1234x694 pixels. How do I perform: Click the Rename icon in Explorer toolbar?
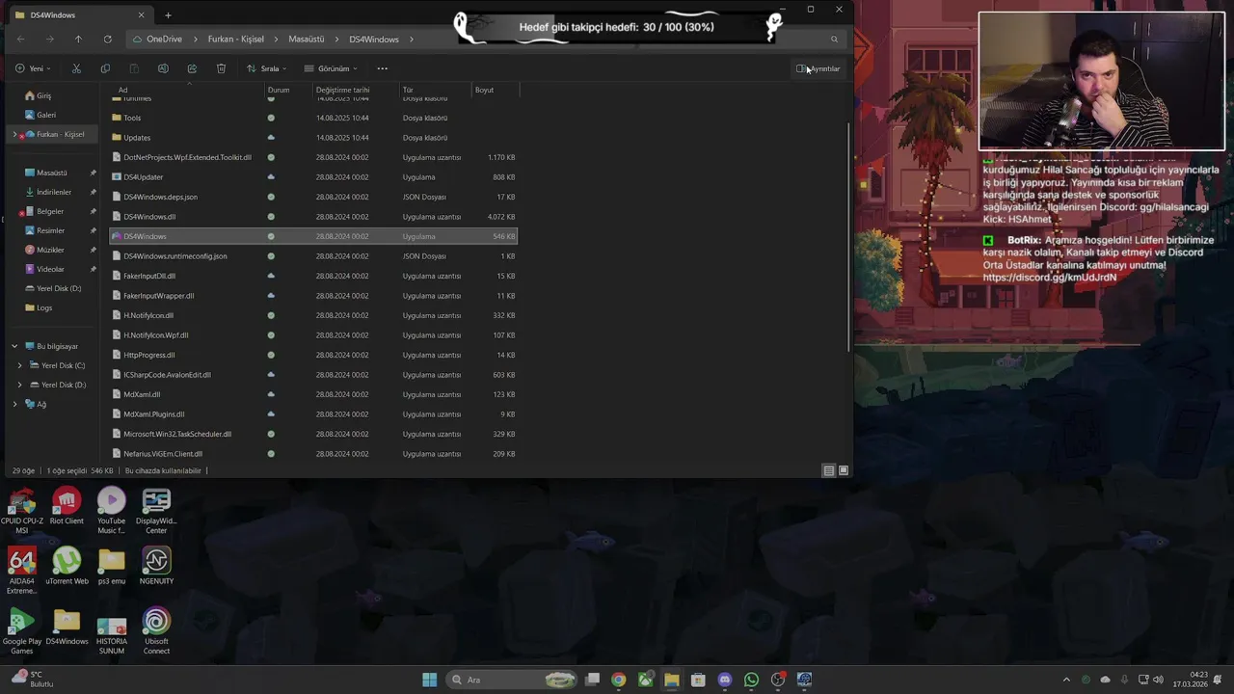163,68
